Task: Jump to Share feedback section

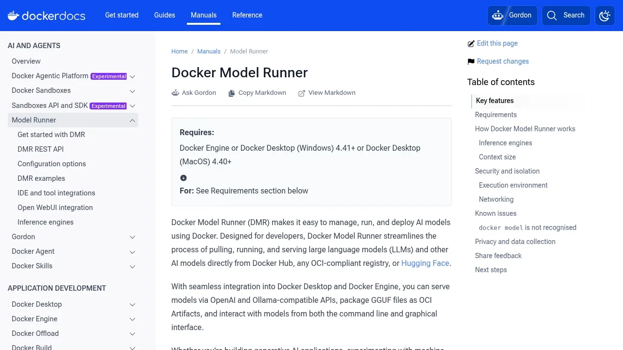Action: (498, 256)
